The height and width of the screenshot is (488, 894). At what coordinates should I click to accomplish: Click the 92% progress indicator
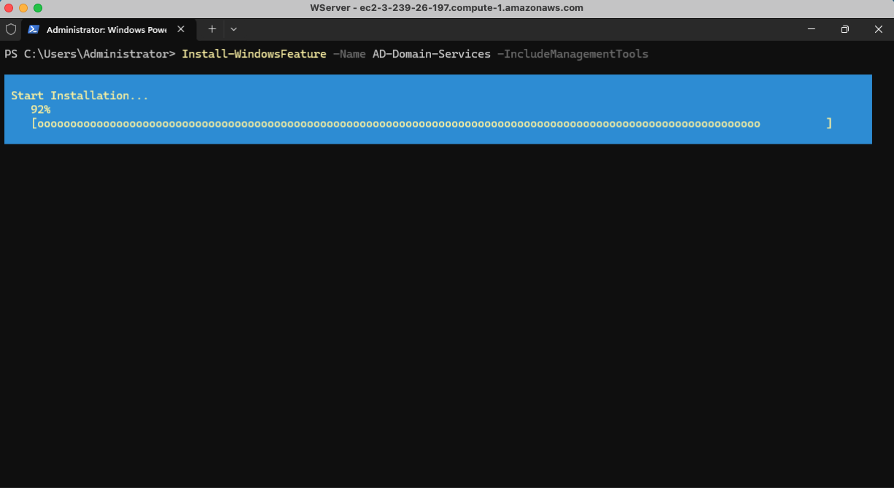[x=40, y=109]
